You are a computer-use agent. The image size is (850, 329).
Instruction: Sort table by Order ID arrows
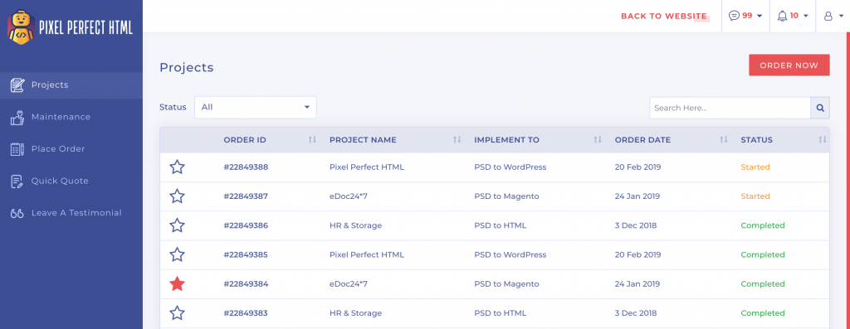click(312, 139)
